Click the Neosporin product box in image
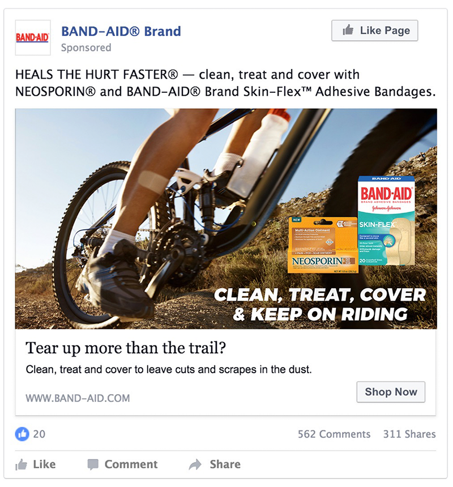Screen dimensions: 453x487 pos(323,245)
